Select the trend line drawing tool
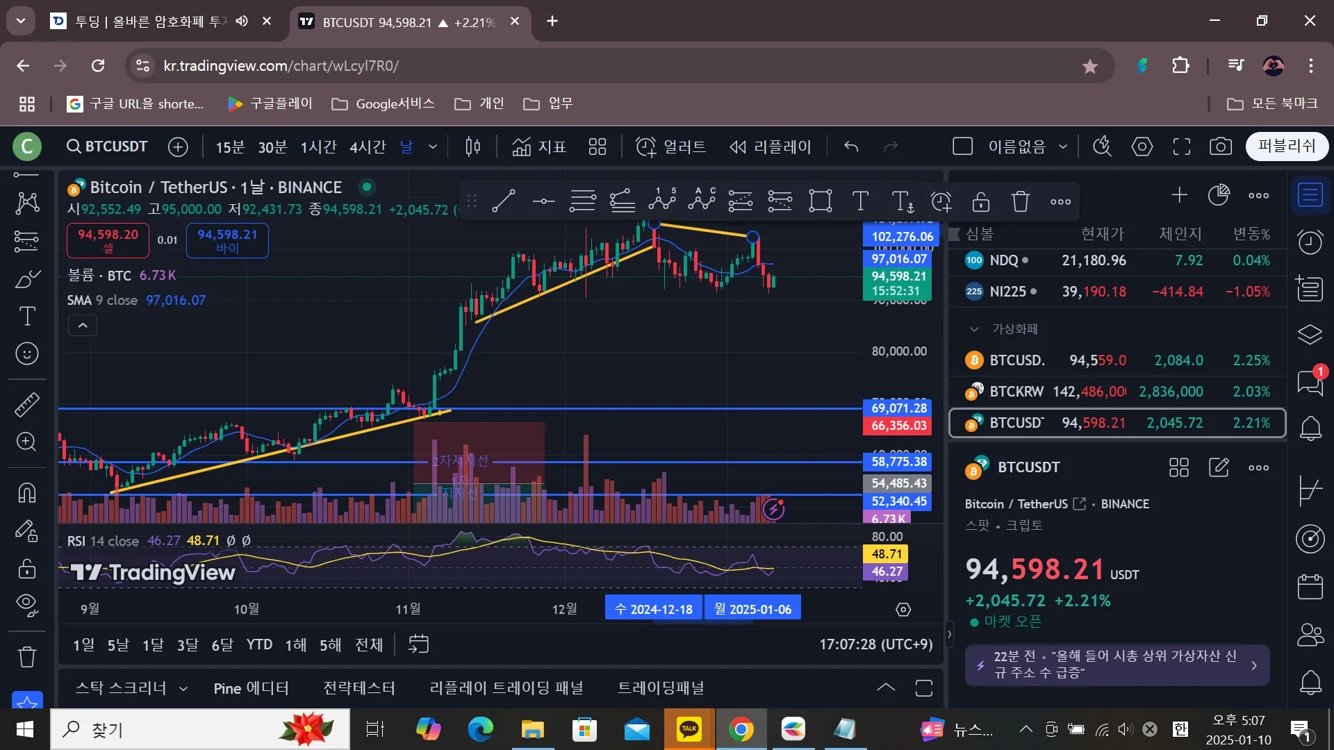This screenshot has height=750, width=1334. click(503, 201)
